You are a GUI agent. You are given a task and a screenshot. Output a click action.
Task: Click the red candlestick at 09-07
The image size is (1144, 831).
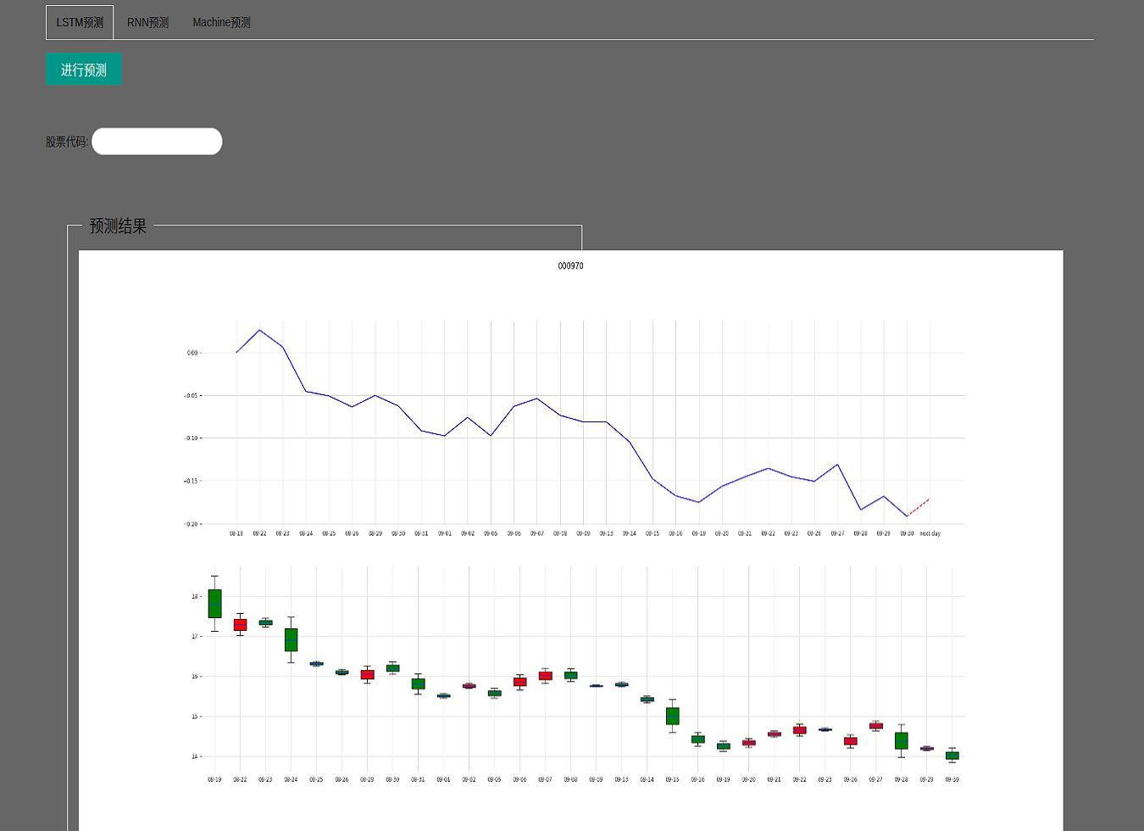pos(545,676)
